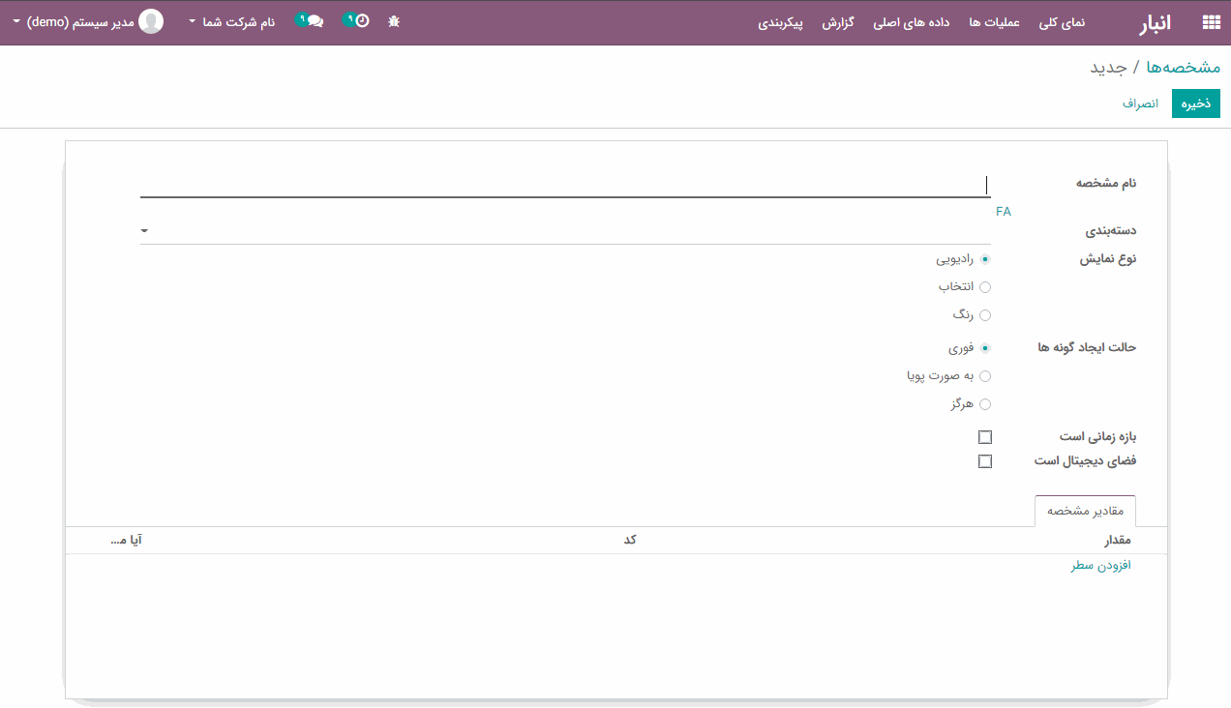Viewport: 1231px width, 708px height.
Task: Click the FA translation link
Action: coord(1003,211)
